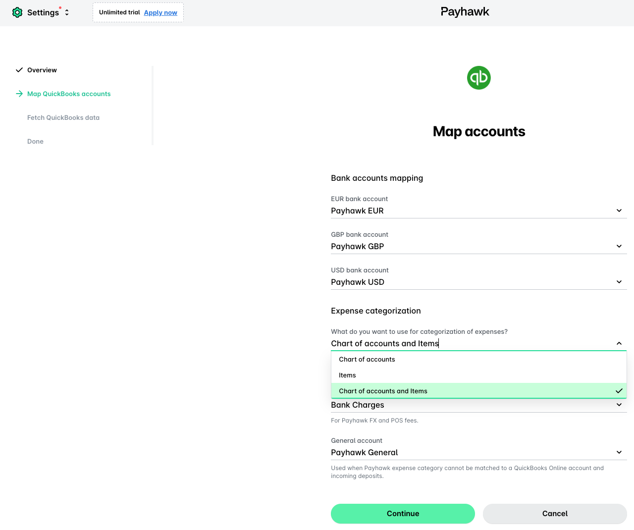This screenshot has height=530, width=634.
Task: Follow the Apply now link
Action: pos(160,12)
